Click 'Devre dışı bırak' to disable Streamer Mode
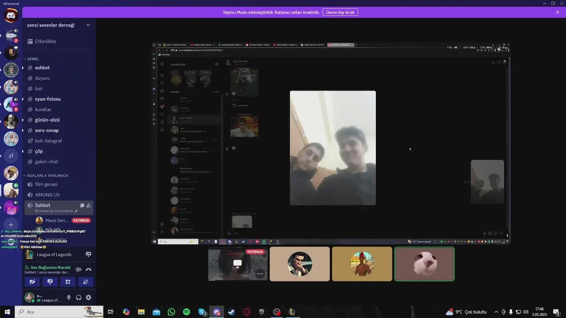Image resolution: width=566 pixels, height=318 pixels. [340, 12]
